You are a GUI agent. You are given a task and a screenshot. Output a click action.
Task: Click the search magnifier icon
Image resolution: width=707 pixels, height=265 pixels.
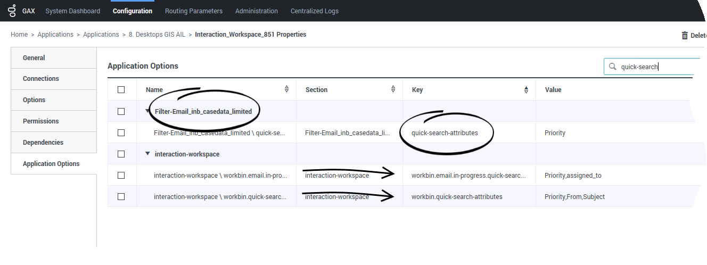pyautogui.click(x=613, y=67)
